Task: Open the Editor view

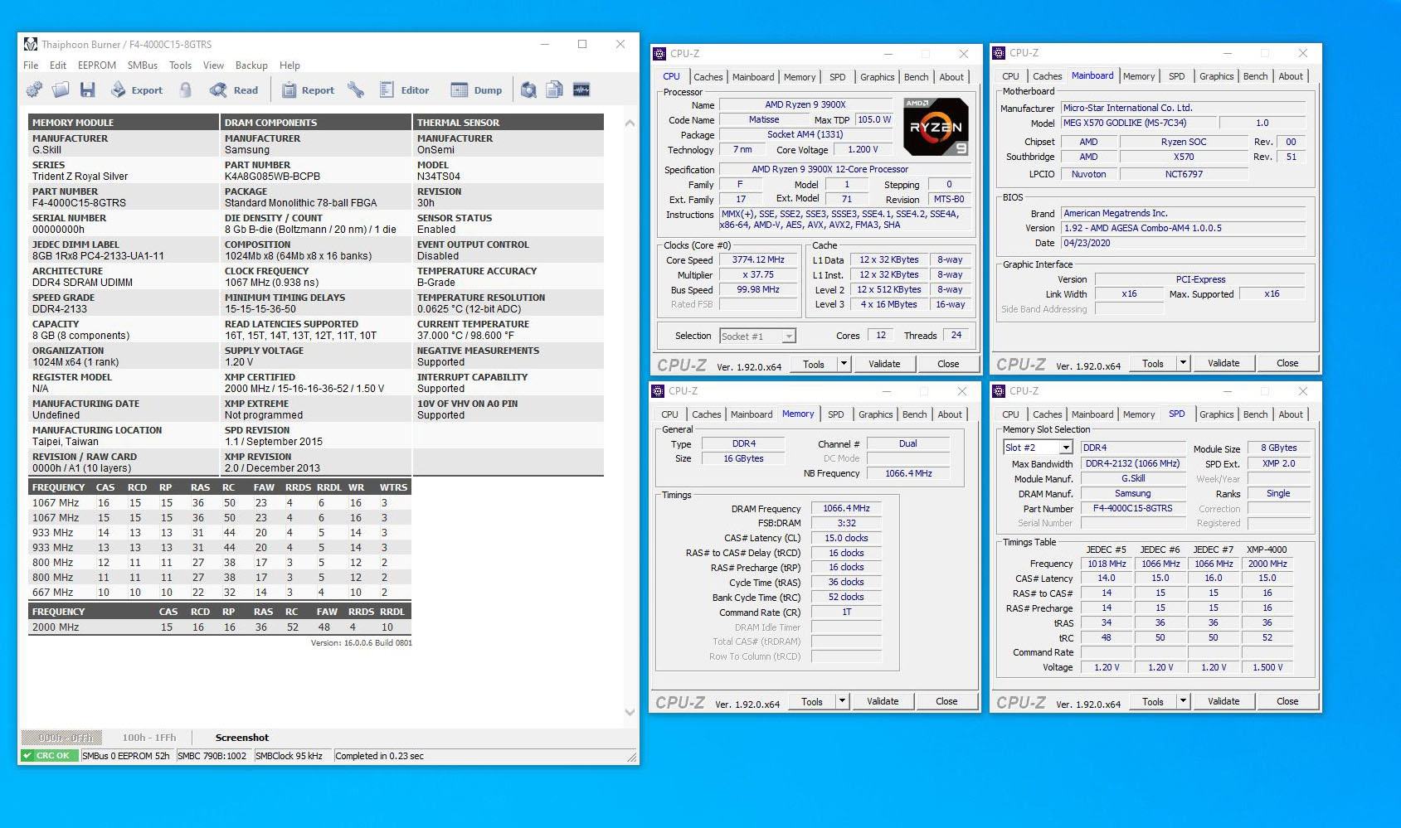Action: [x=405, y=90]
